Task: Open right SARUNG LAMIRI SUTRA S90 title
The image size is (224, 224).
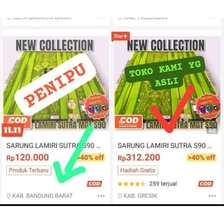Action: click(x=165, y=146)
